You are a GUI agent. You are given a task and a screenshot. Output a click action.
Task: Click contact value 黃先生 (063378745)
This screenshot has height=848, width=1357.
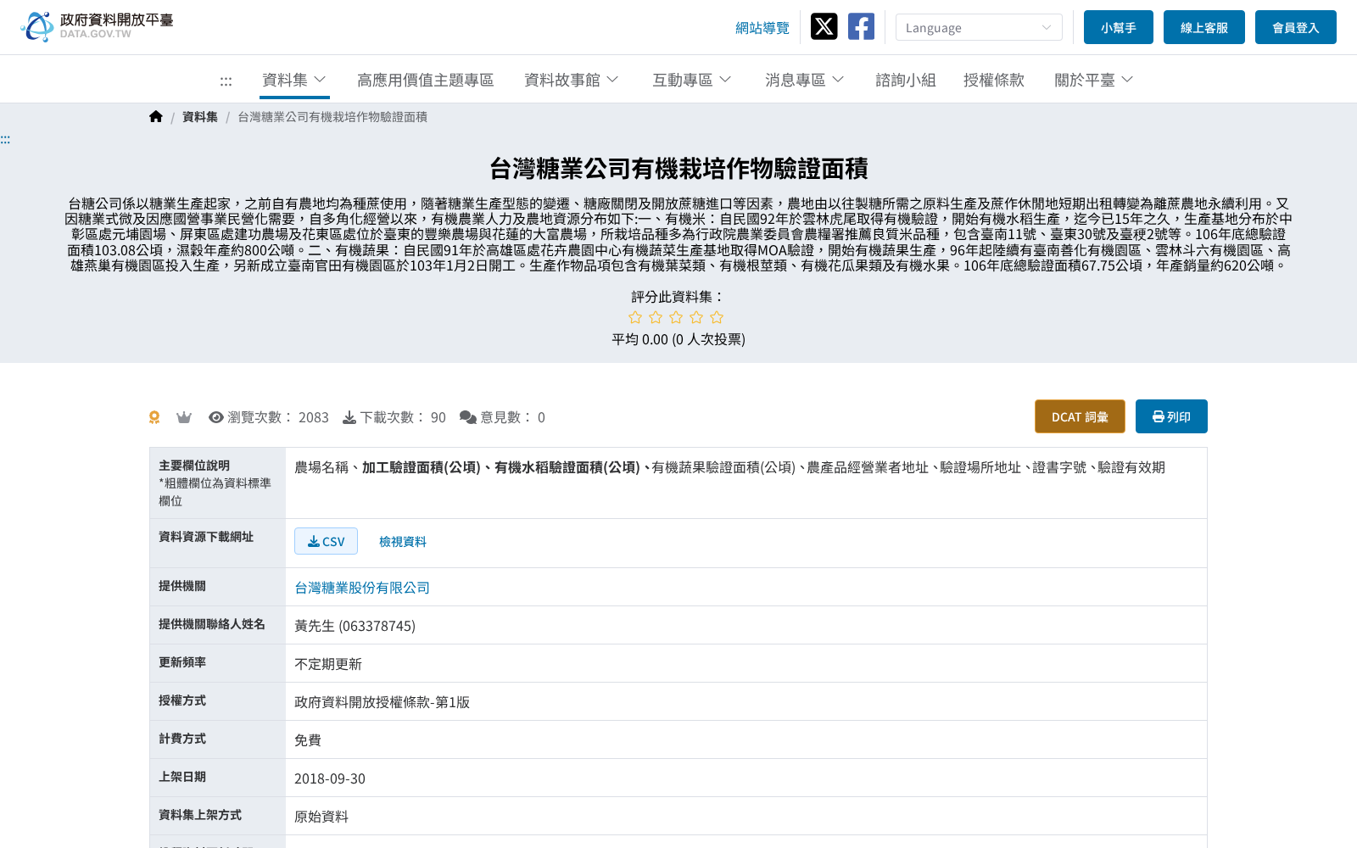[x=355, y=626]
